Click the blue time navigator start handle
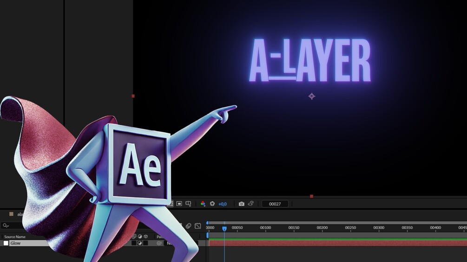Viewport: 467px width, 262px height. [208, 223]
